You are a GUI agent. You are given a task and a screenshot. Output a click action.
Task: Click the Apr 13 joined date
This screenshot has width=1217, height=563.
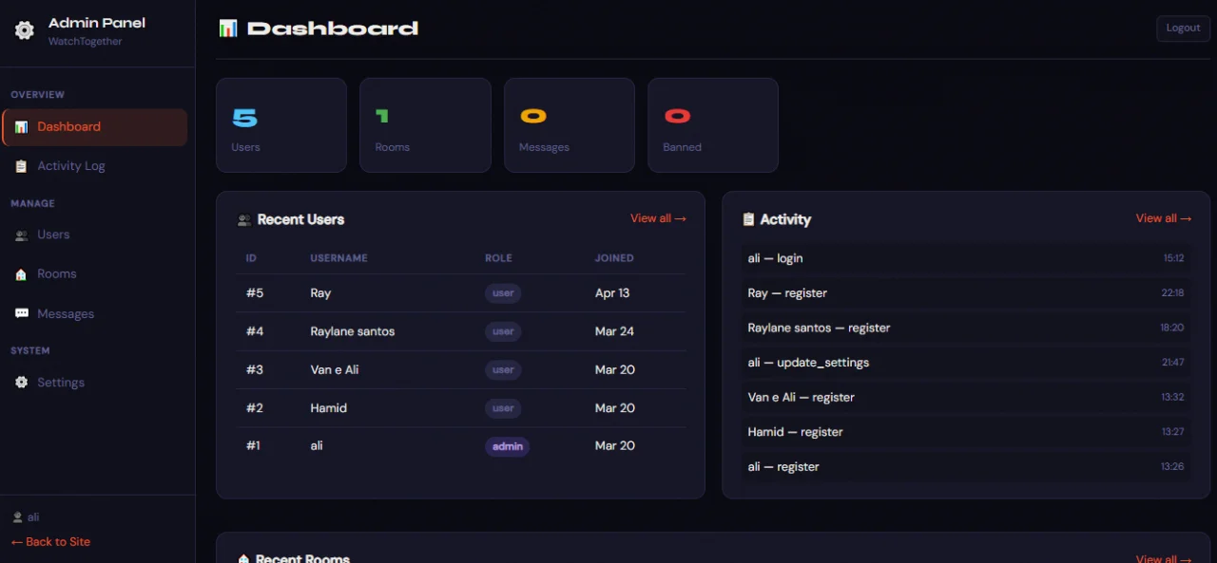pos(612,293)
